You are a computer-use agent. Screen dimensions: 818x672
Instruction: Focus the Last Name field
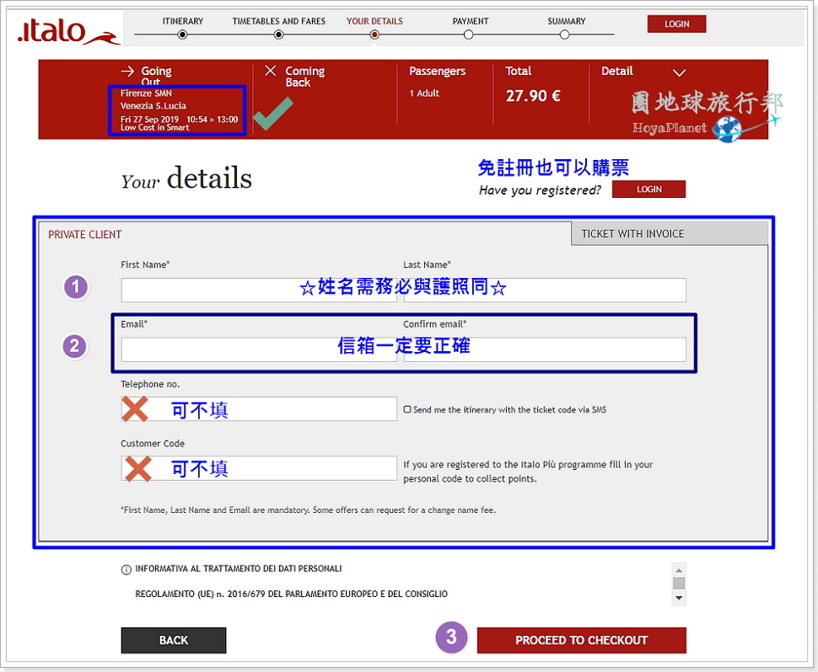[545, 290]
